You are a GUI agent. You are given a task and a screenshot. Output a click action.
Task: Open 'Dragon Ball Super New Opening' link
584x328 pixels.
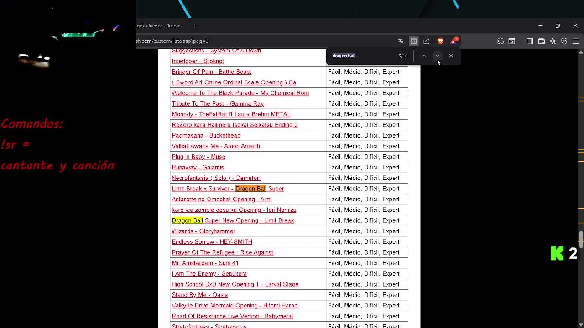(x=233, y=220)
